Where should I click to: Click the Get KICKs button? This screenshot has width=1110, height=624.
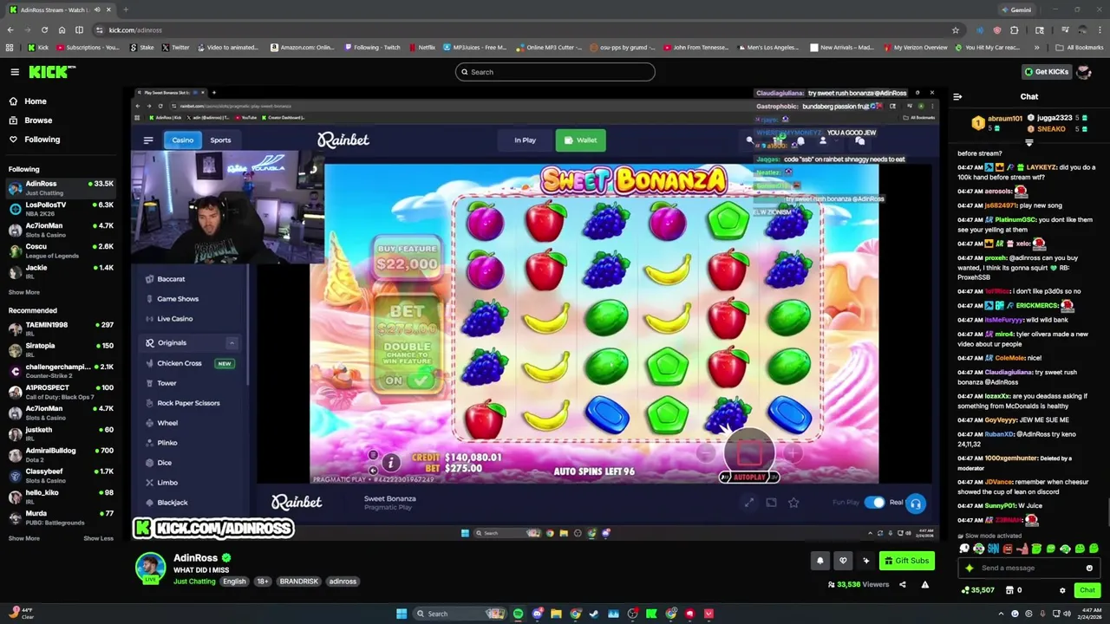[1046, 72]
